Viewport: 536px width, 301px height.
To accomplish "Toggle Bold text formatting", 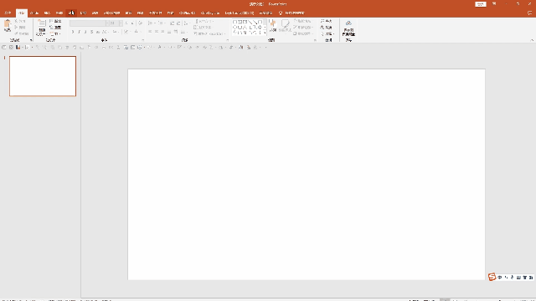I will tap(73, 32).
